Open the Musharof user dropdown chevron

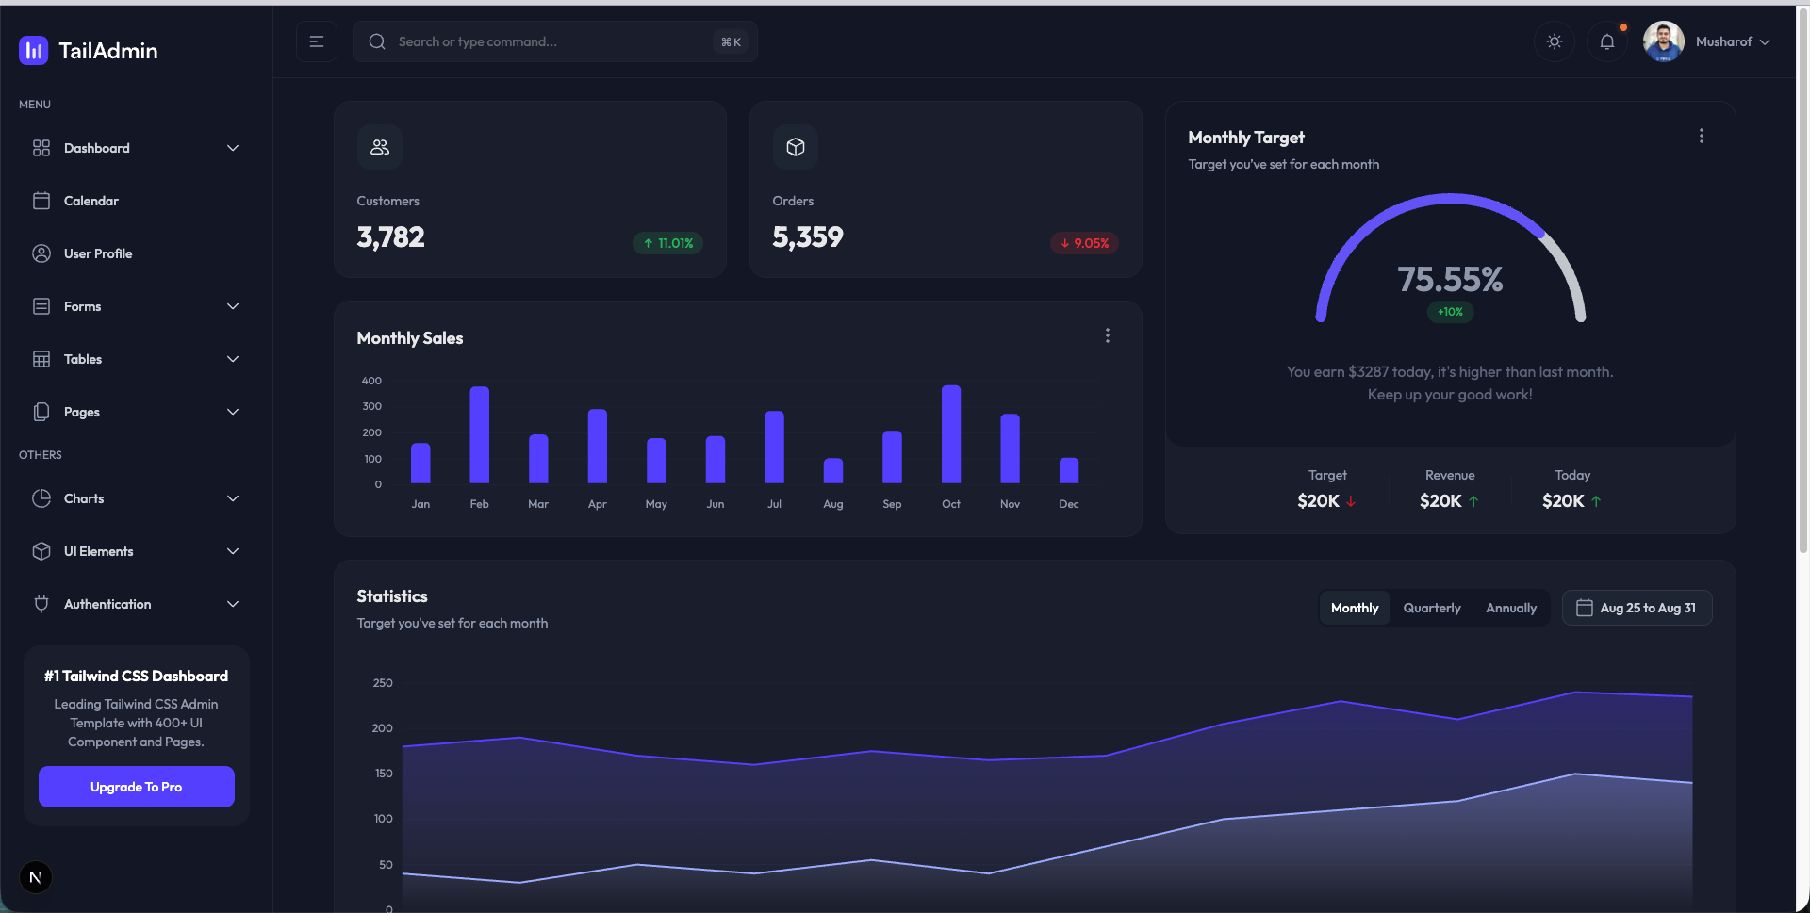[x=1765, y=42]
